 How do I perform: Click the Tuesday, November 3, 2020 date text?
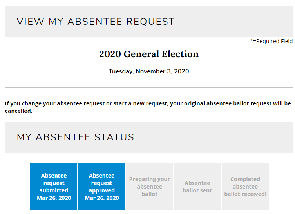coord(149,71)
